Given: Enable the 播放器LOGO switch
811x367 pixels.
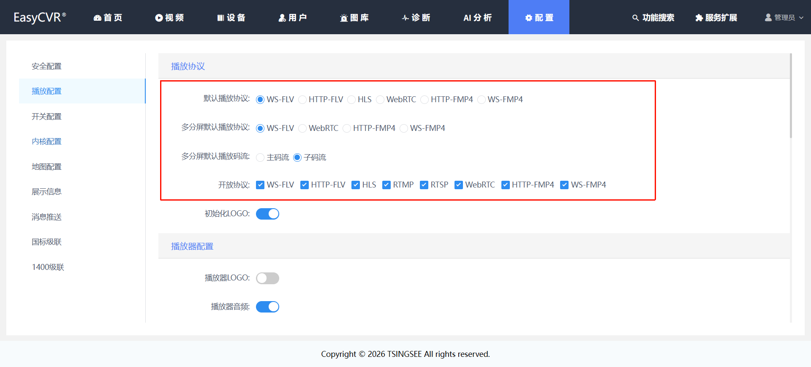Looking at the screenshot, I should coord(267,278).
